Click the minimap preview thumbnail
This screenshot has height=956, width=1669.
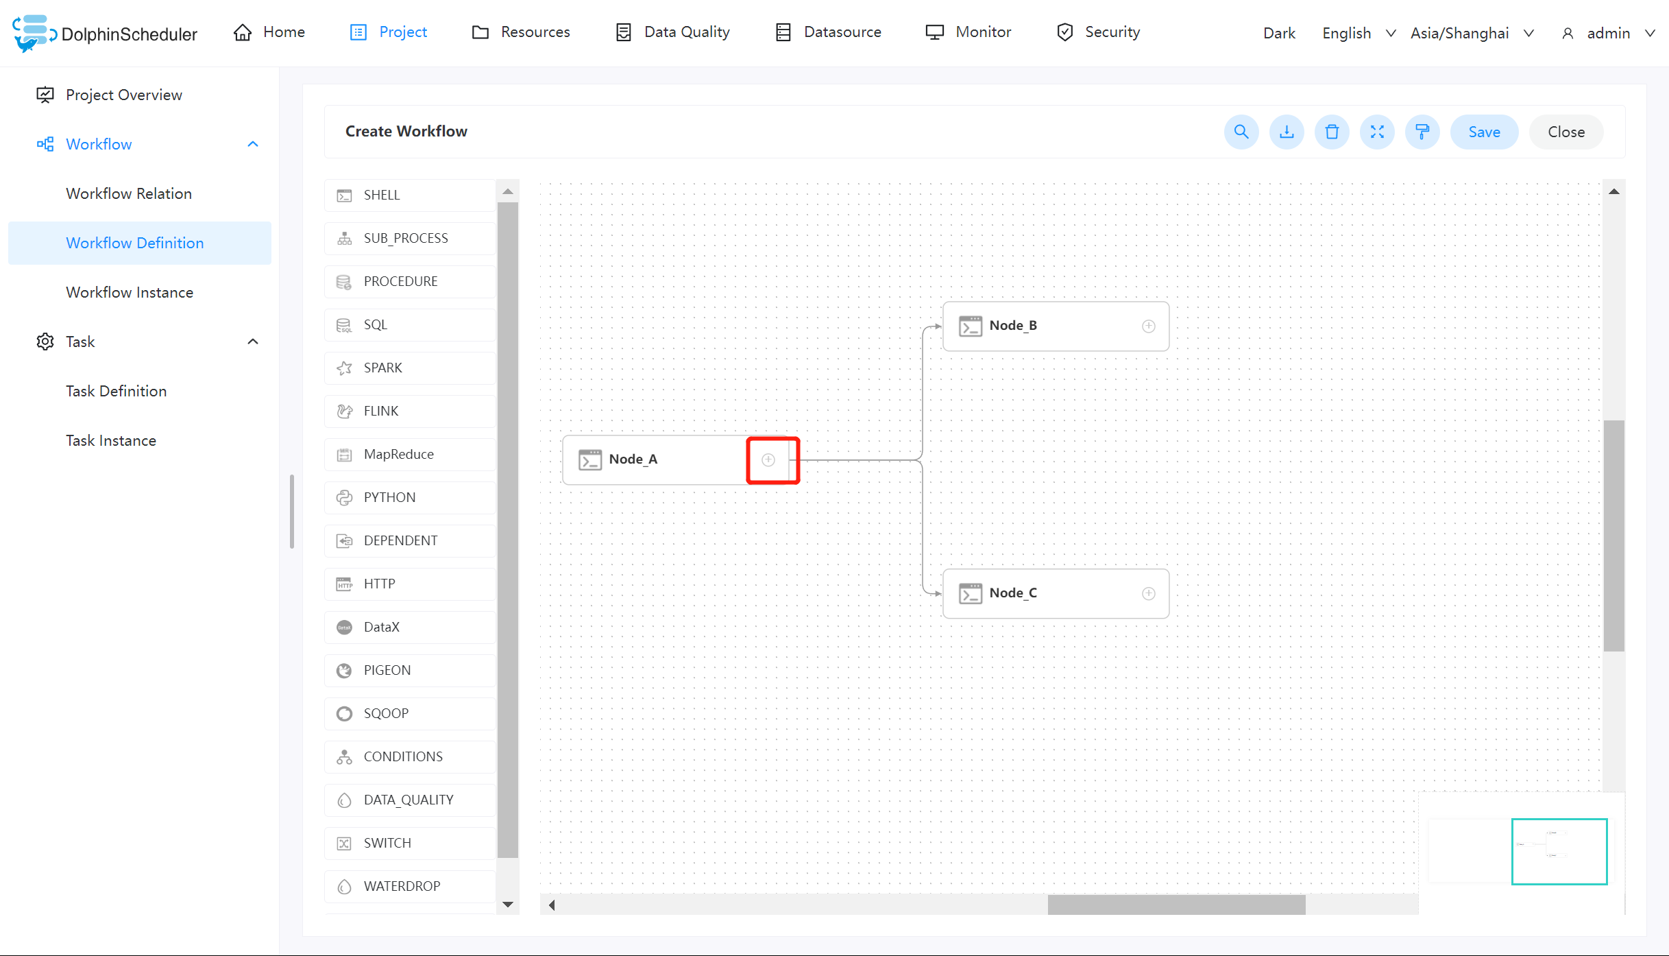(1559, 851)
